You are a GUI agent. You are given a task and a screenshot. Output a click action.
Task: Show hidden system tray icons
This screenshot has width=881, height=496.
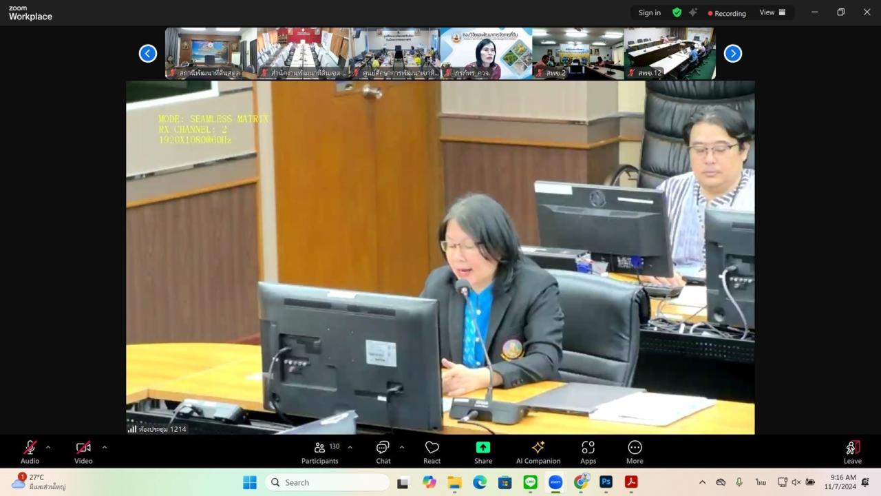pyautogui.click(x=702, y=482)
